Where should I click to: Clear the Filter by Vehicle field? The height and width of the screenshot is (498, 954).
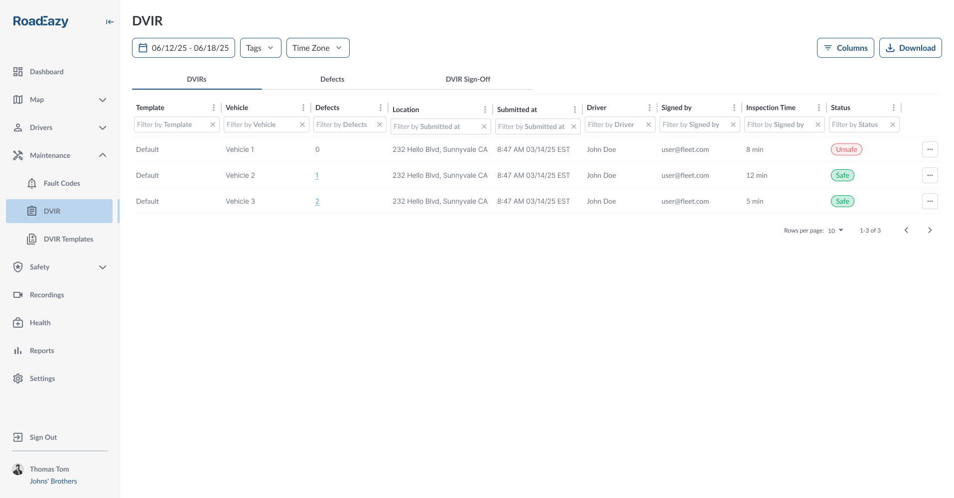pos(302,124)
